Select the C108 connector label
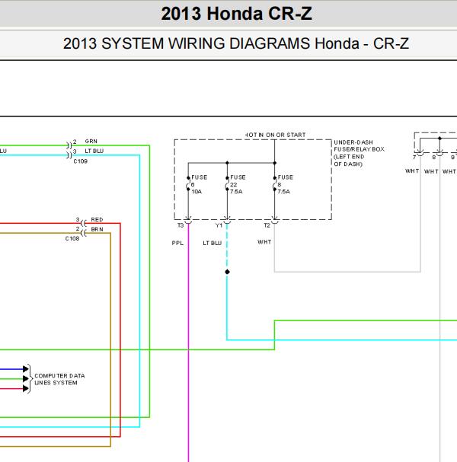Viewport: 457px width, 462px height. [x=72, y=238]
